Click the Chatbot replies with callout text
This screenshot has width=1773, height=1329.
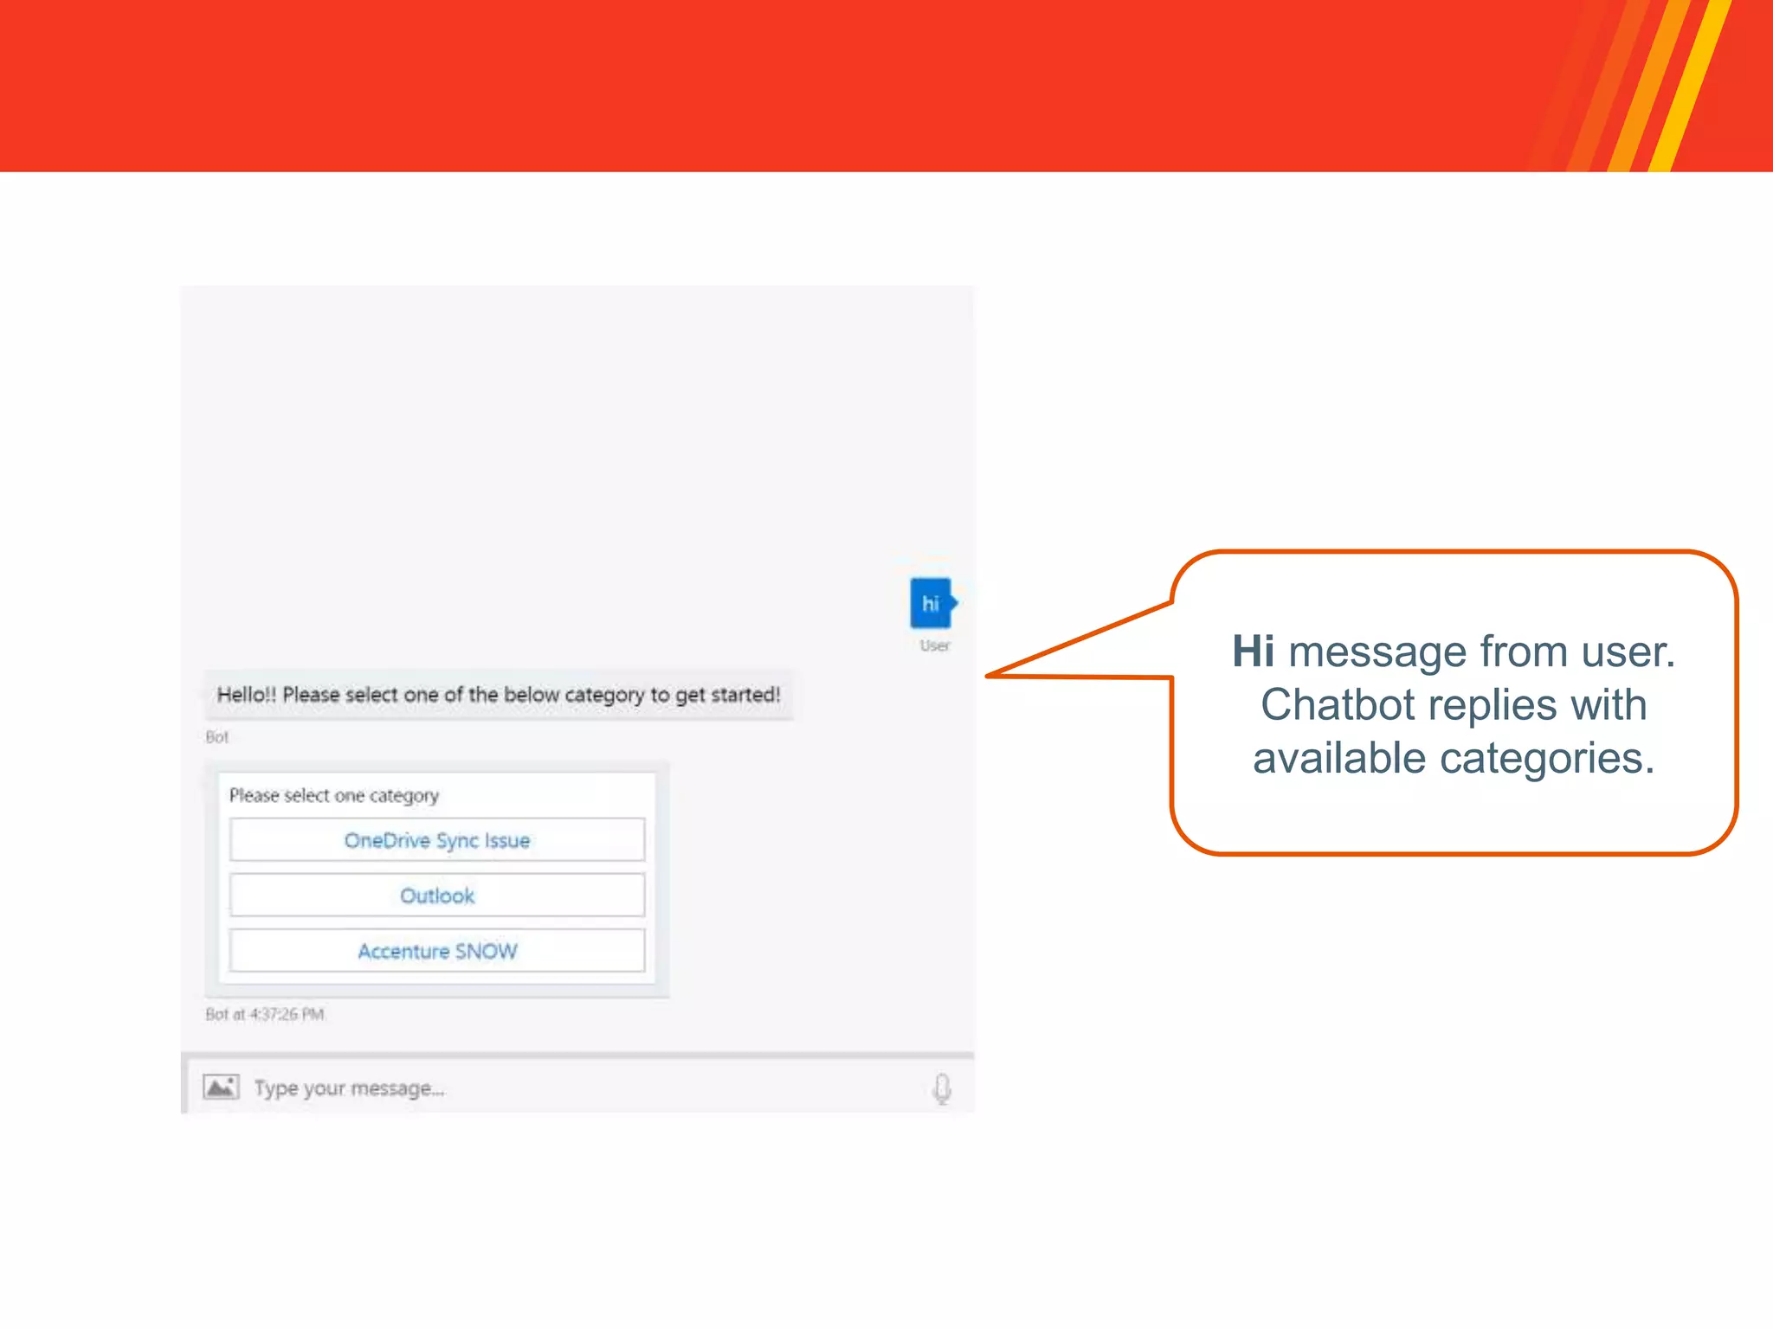tap(1454, 704)
